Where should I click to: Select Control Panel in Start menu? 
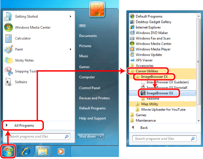(x=89, y=88)
